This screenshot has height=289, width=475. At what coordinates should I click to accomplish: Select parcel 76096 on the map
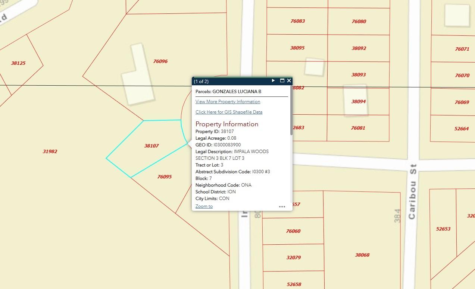tap(160, 61)
